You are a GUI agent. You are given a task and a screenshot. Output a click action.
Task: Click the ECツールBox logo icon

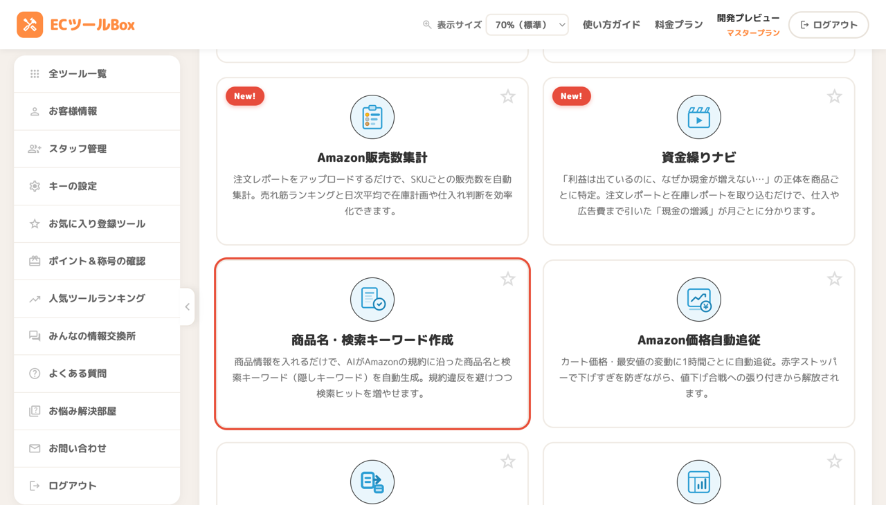(30, 25)
